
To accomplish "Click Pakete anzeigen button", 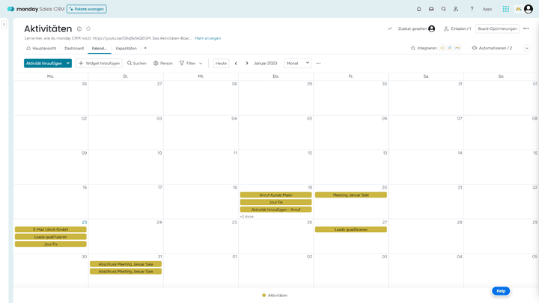I will tap(87, 9).
